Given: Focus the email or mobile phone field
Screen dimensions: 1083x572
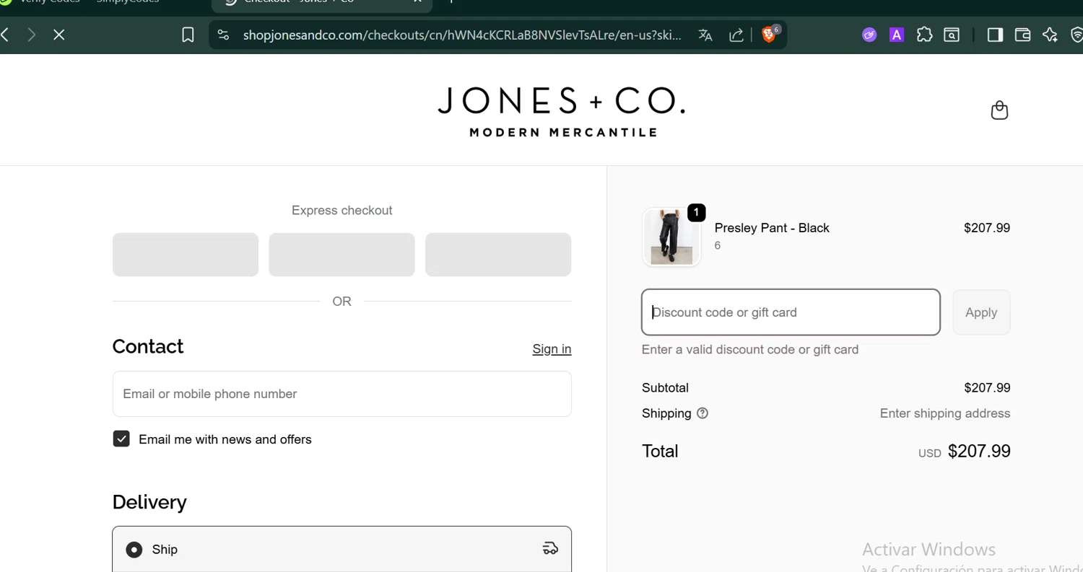Looking at the screenshot, I should coord(342,394).
